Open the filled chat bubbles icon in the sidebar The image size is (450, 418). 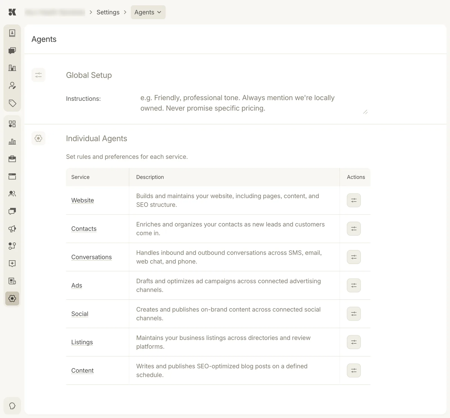12,51
